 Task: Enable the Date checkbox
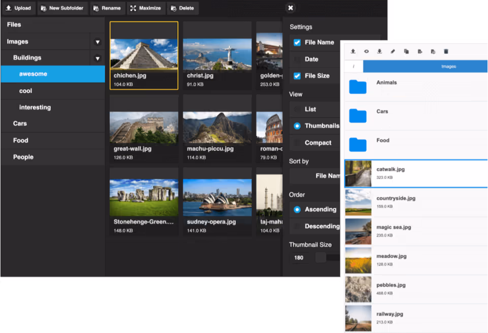click(x=298, y=59)
